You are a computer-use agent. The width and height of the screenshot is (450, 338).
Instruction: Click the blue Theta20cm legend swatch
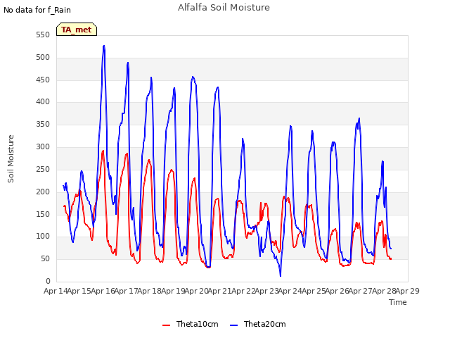pyautogui.click(x=233, y=325)
